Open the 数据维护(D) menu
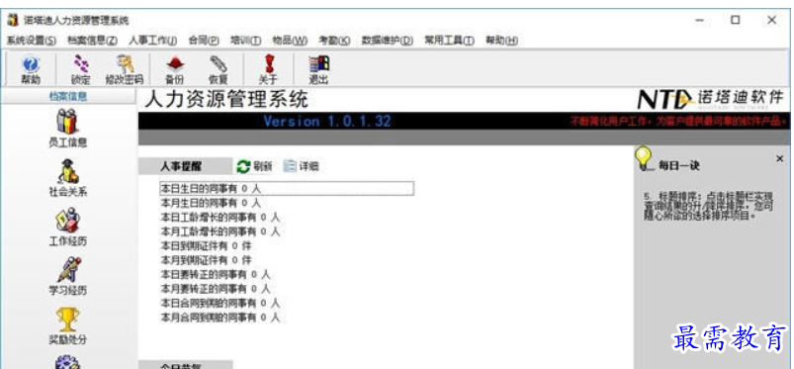The width and height of the screenshot is (794, 369). (388, 40)
